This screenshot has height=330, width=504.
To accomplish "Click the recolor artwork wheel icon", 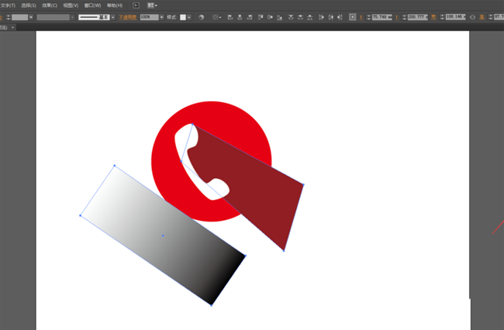I will pos(201,17).
